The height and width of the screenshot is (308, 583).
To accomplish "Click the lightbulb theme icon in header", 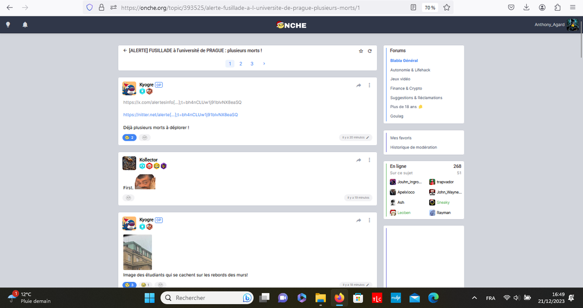I will (8, 24).
